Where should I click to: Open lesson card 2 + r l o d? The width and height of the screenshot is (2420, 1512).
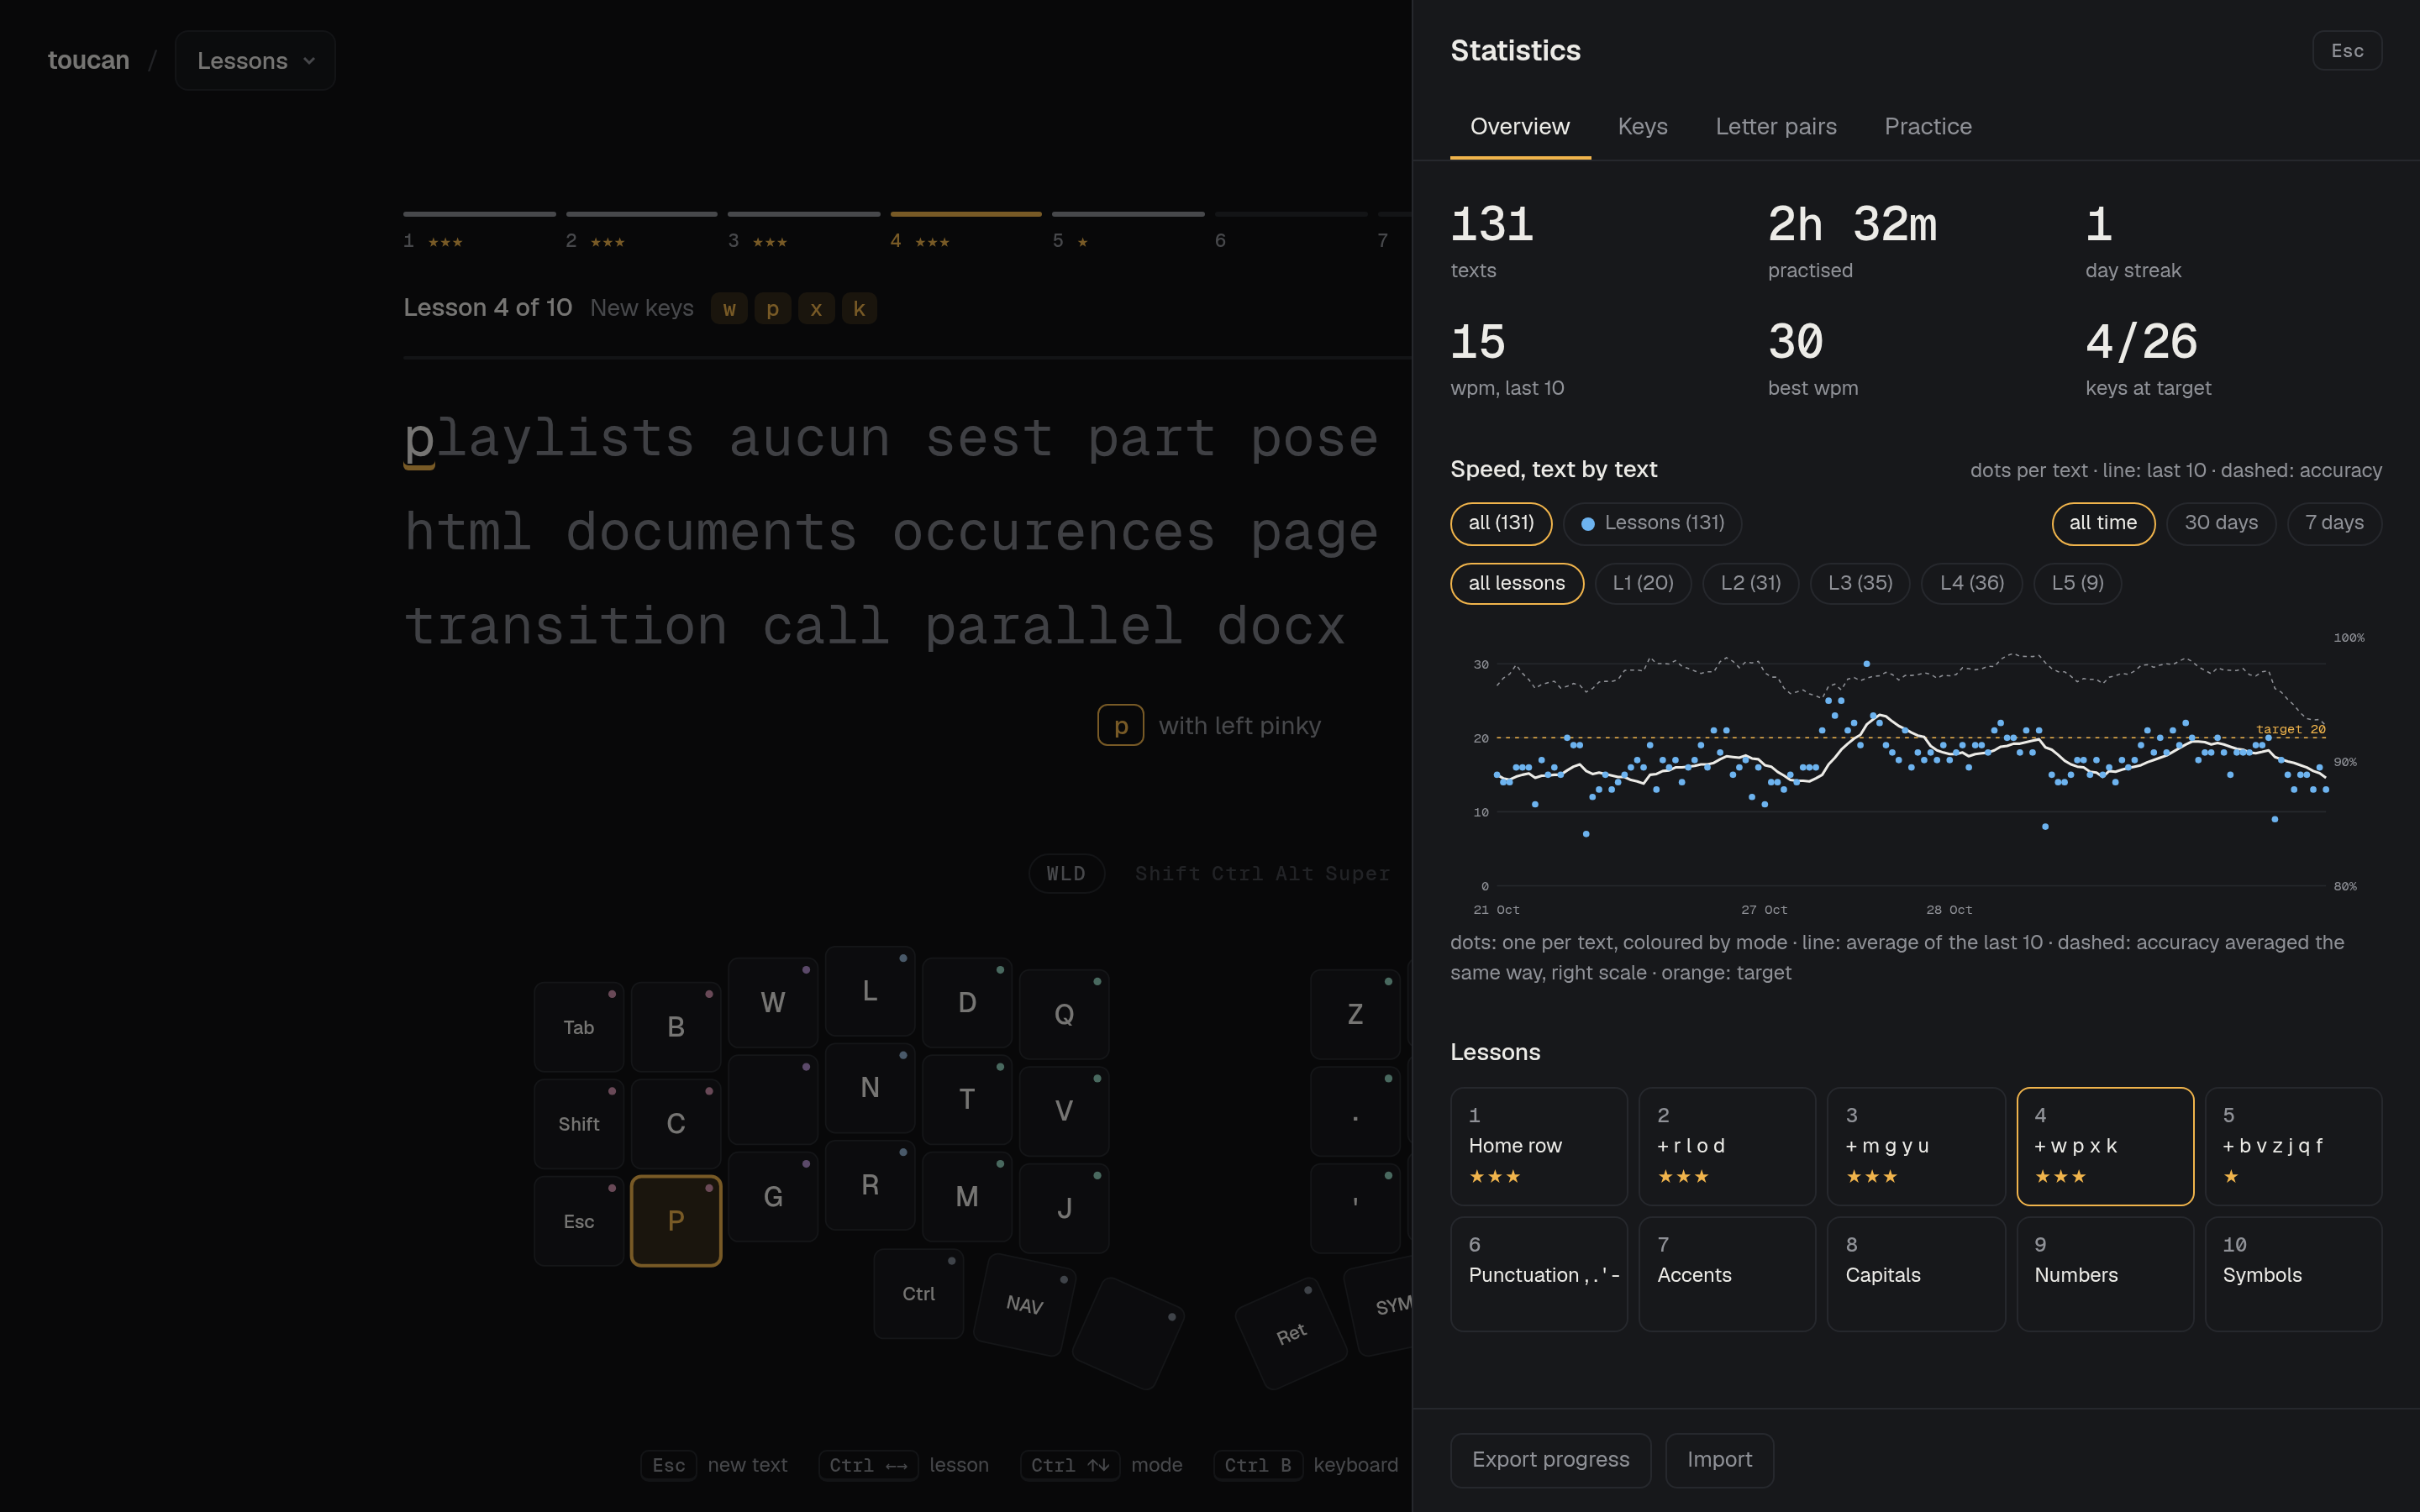[1727, 1146]
